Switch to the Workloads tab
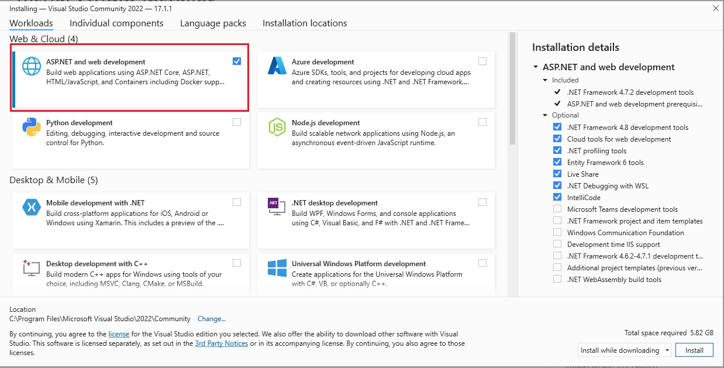724x368 pixels. (31, 23)
